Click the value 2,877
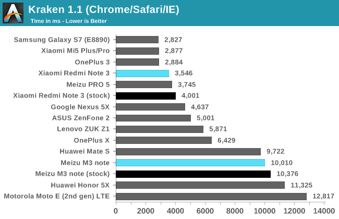Viewport: 339px width, 219px height. click(x=174, y=51)
